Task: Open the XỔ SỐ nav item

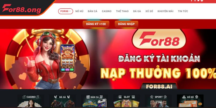Action: click(149, 11)
